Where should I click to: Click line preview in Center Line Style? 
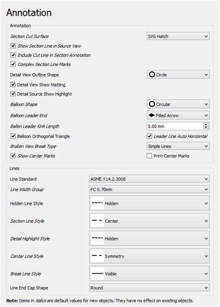tap(97, 256)
